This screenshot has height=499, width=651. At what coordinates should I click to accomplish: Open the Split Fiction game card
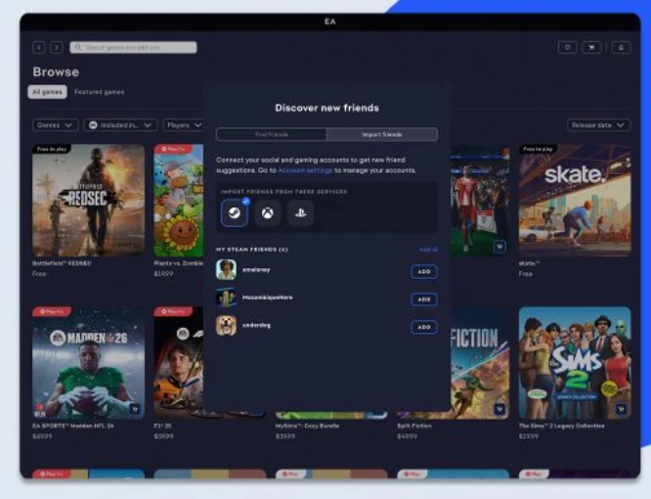pos(480,363)
